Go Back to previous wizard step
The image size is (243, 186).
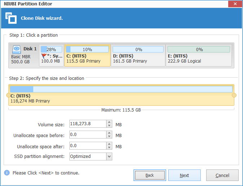pos(149,175)
